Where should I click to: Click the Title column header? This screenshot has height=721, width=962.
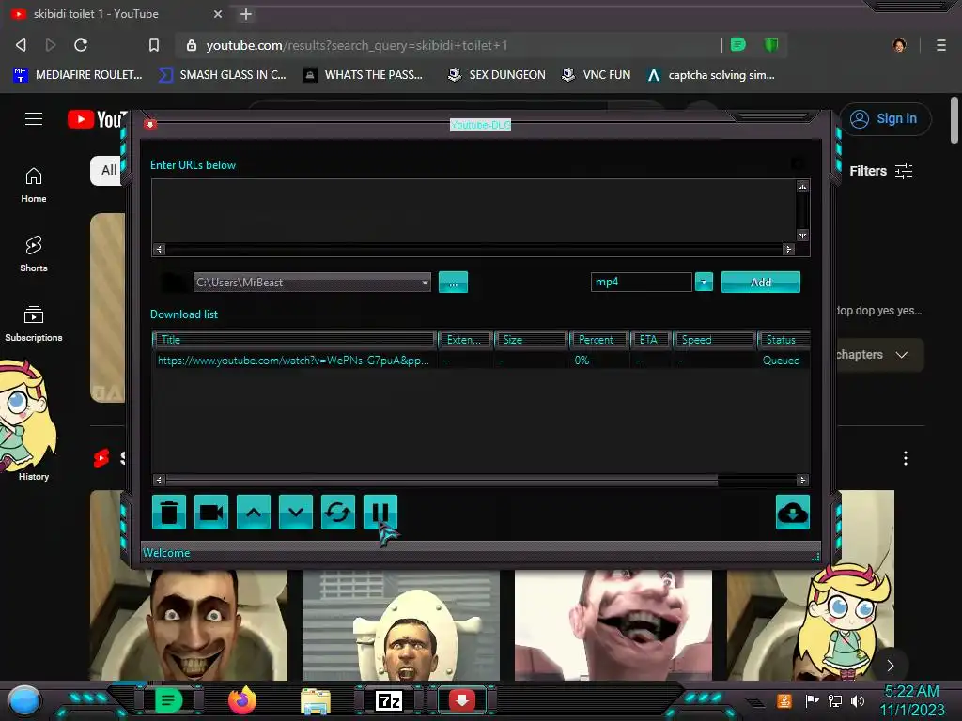(294, 340)
